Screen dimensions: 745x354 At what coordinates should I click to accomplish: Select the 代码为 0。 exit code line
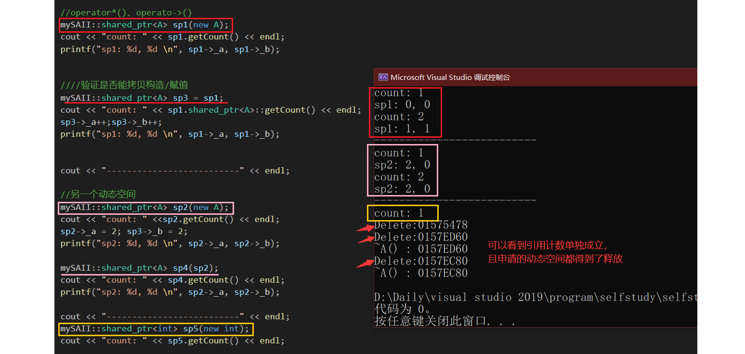403,309
